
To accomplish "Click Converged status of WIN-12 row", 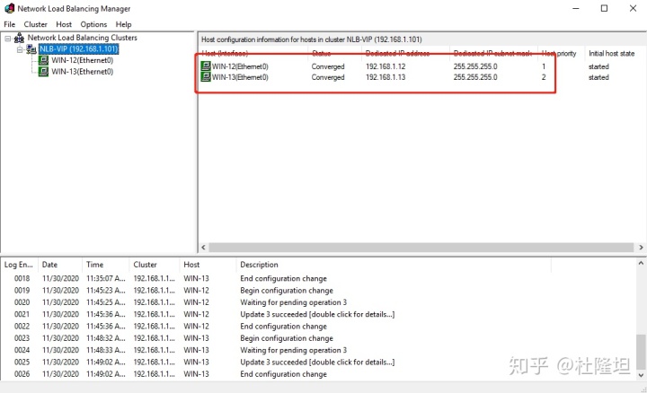I will (x=328, y=66).
